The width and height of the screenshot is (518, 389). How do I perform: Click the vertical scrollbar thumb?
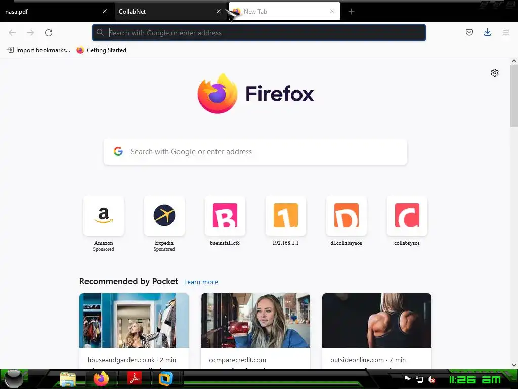514,95
